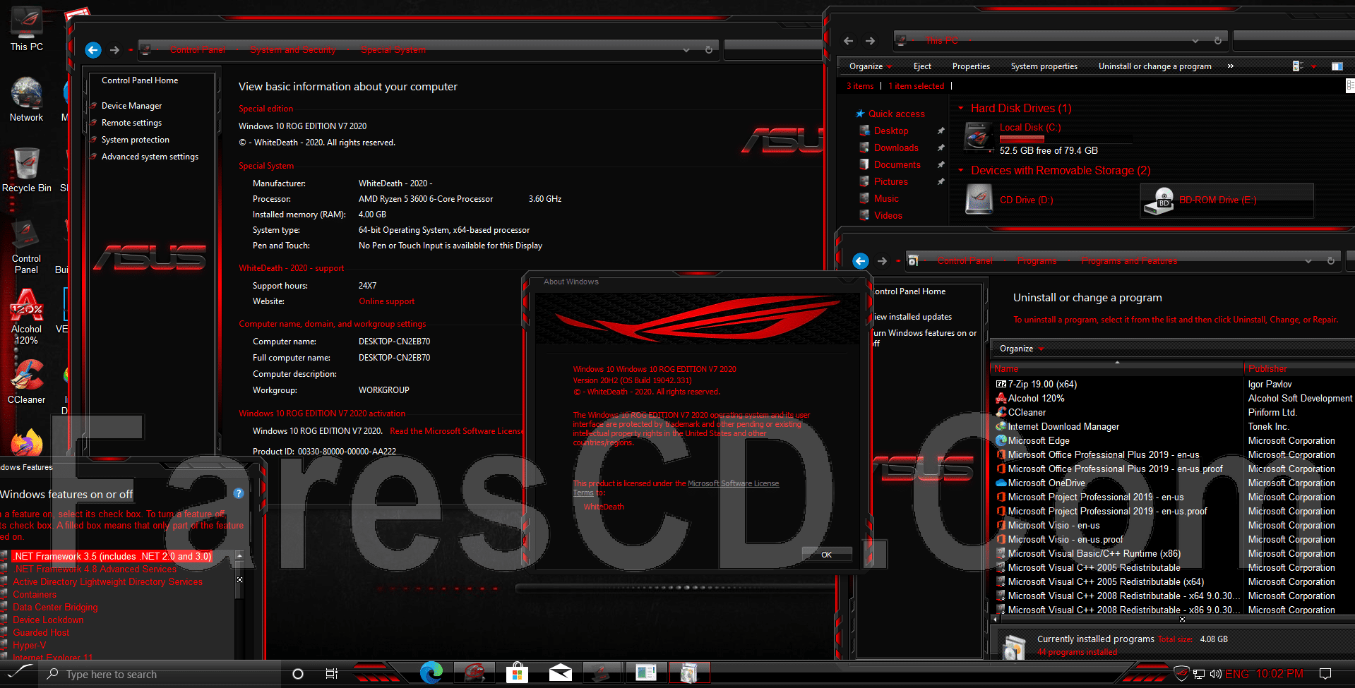
Task: Select the CD Drive (D:) icon
Action: (979, 199)
